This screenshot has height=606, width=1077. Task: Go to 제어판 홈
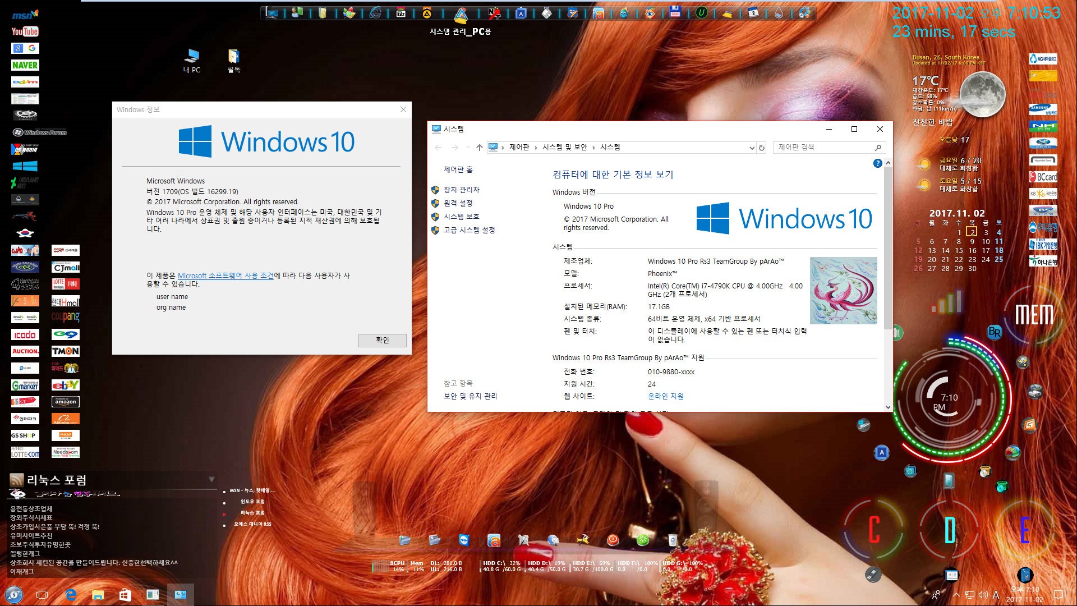pos(458,169)
